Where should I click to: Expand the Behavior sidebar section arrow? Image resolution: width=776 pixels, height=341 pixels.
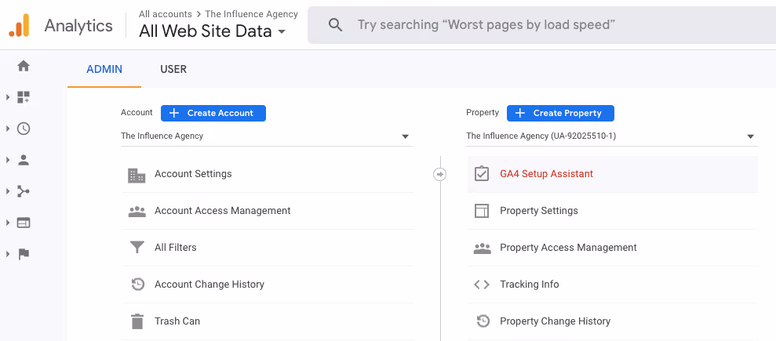(8, 223)
